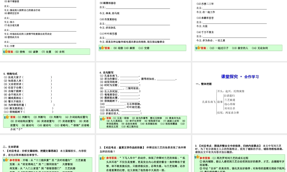Click the diagram node 违心再嫁

(x=230, y=104)
